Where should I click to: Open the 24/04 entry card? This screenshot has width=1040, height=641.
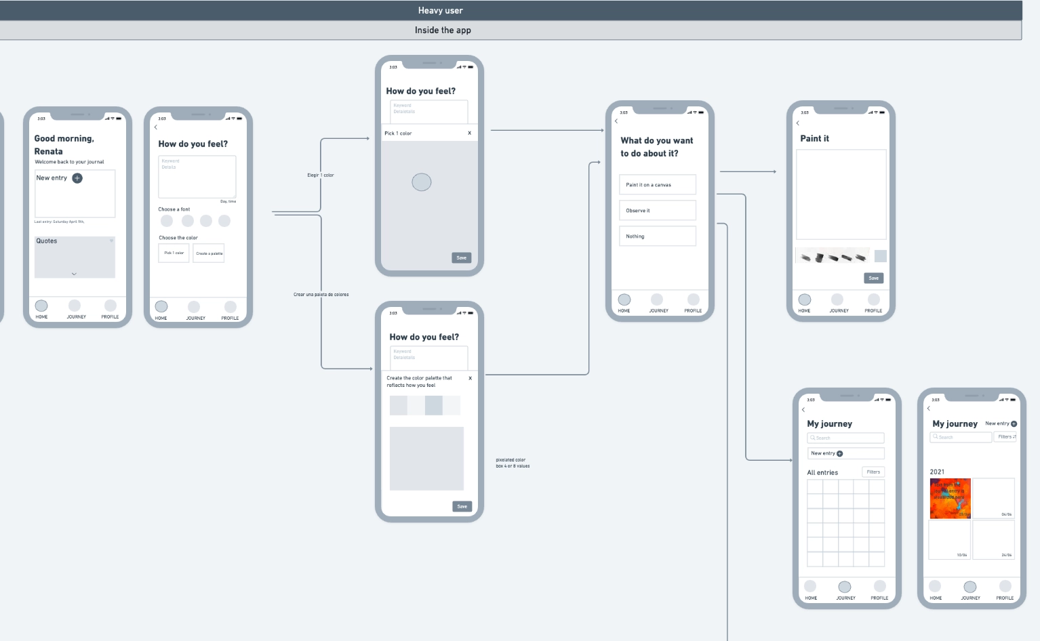click(x=994, y=540)
